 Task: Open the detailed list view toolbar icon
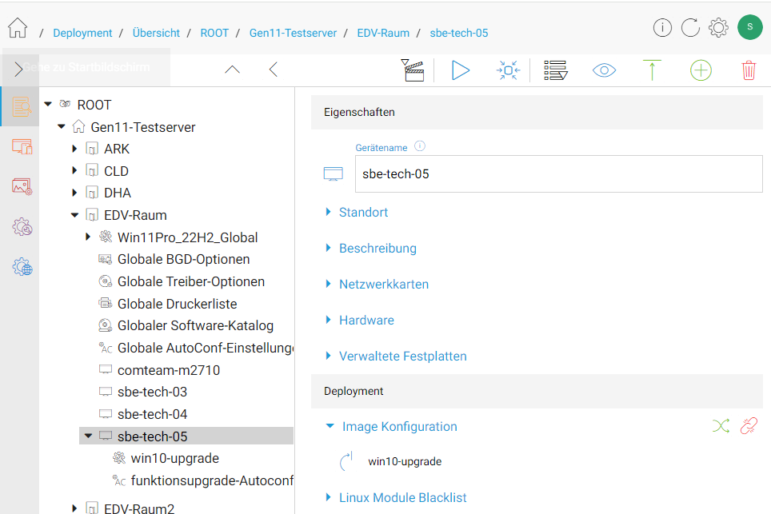[x=556, y=70]
